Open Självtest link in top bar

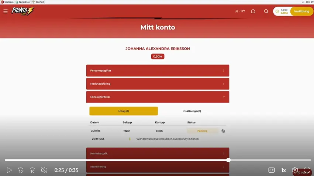click(38, 2)
